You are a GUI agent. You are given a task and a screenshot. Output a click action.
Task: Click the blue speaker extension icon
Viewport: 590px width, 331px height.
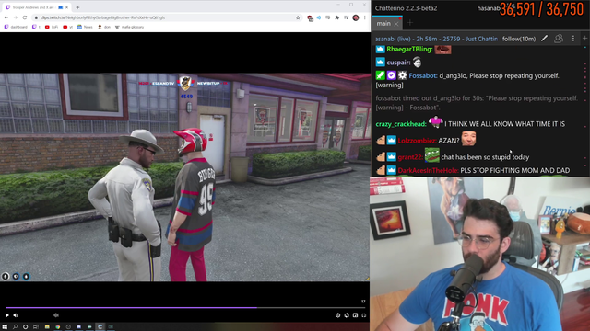click(x=319, y=17)
